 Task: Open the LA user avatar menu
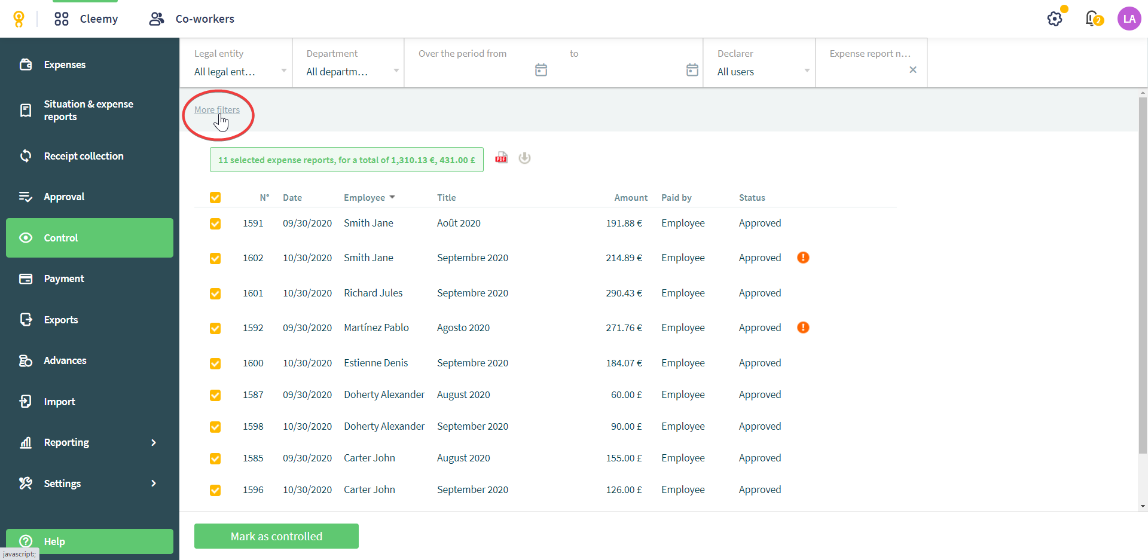(1129, 19)
